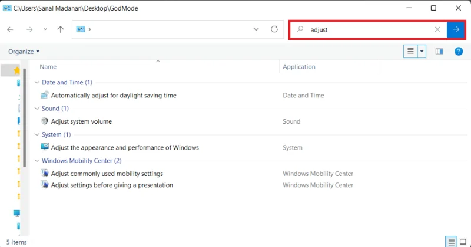Click icon for commonly used mobility settings
The image size is (471, 247).
(x=45, y=172)
